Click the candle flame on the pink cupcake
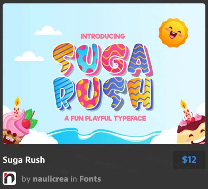Viewport: 208px width, 189px height. [17, 101]
